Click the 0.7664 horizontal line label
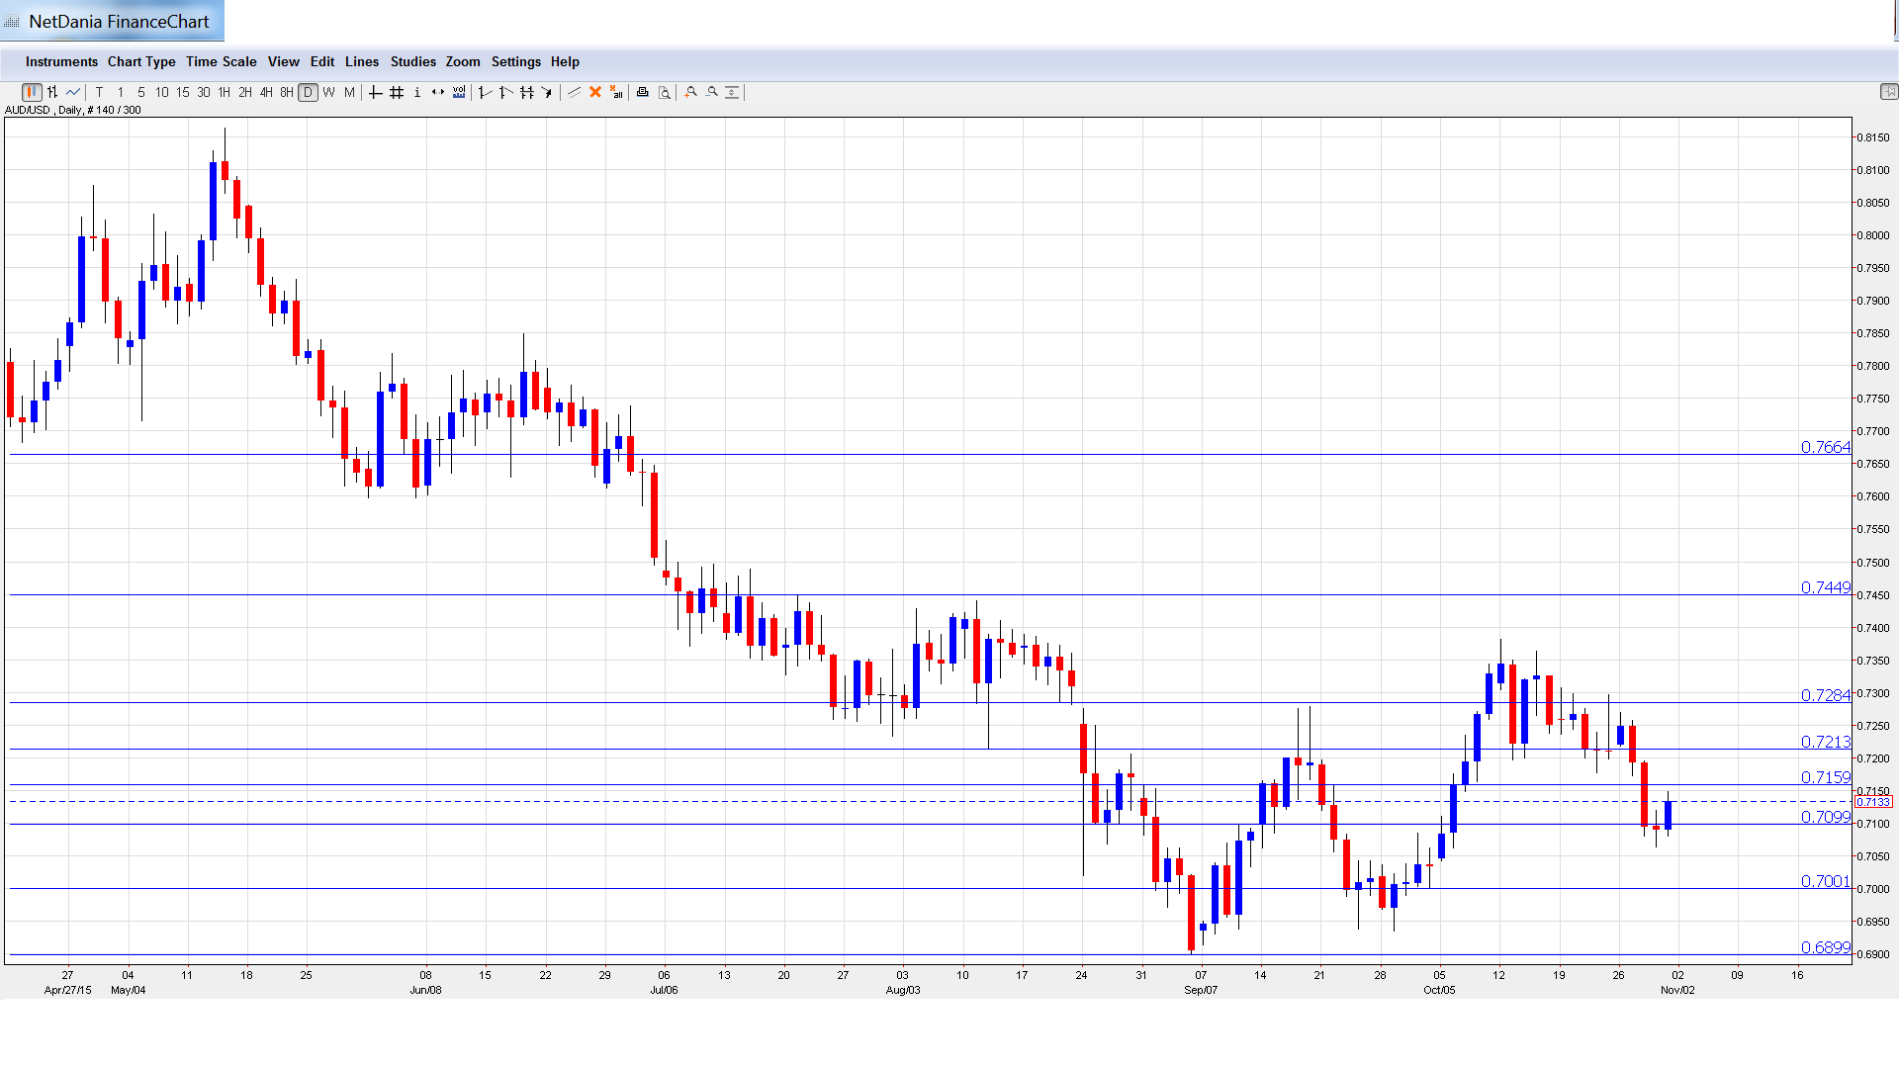Viewport: 1899px width, 1068px height. coord(1824,447)
